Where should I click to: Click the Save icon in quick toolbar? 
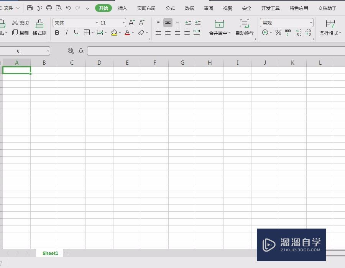coord(30,8)
